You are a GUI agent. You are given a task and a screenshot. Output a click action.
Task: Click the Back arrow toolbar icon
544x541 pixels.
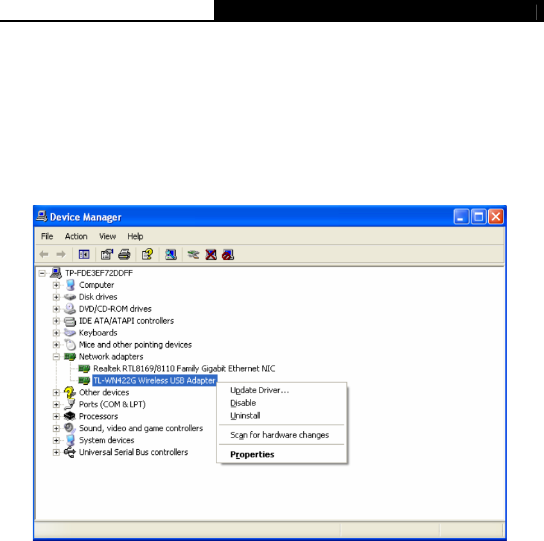pyautogui.click(x=44, y=254)
